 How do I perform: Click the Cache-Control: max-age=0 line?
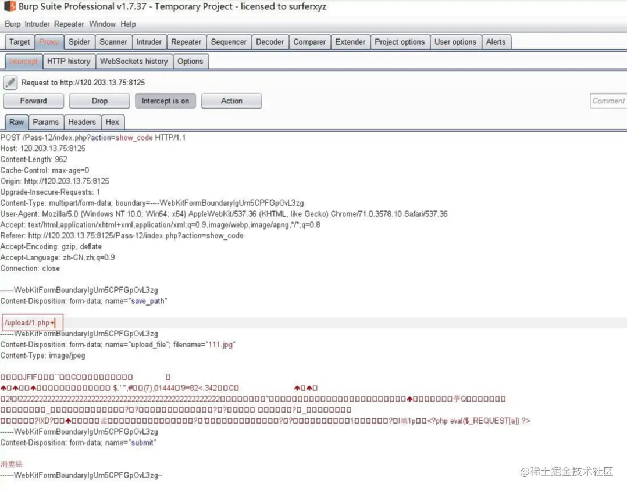coord(44,171)
